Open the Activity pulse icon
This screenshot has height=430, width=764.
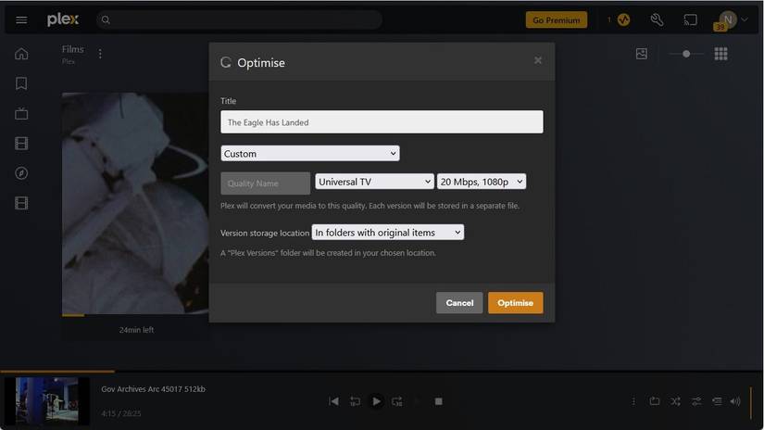coord(623,20)
